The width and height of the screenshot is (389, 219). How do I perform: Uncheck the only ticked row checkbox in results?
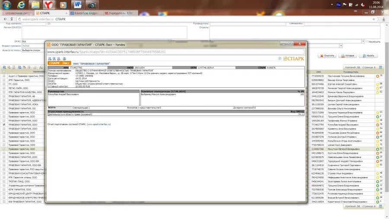click(4, 125)
